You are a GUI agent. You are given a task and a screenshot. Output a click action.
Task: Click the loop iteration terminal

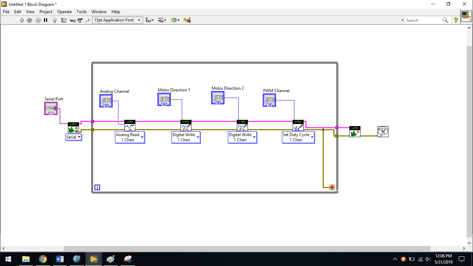[97, 188]
